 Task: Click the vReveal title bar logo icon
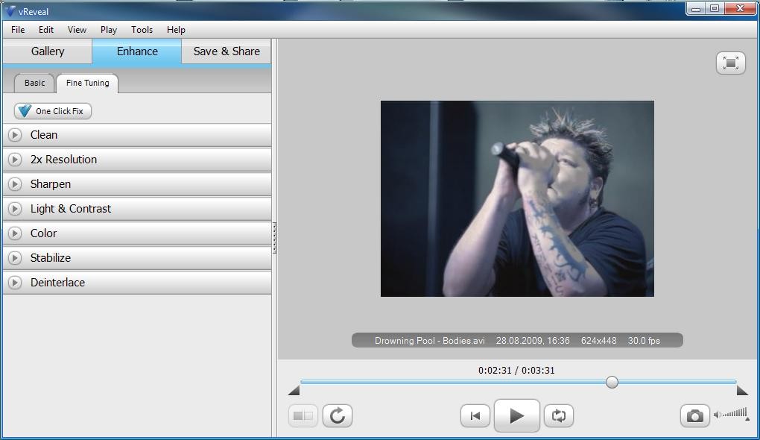[x=10, y=10]
